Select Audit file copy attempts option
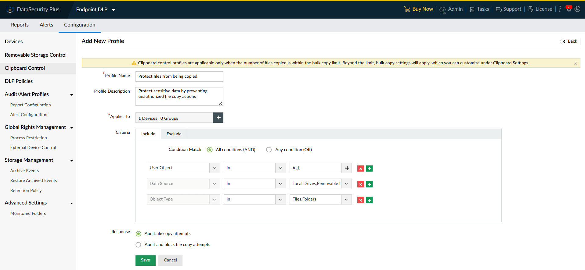 139,234
